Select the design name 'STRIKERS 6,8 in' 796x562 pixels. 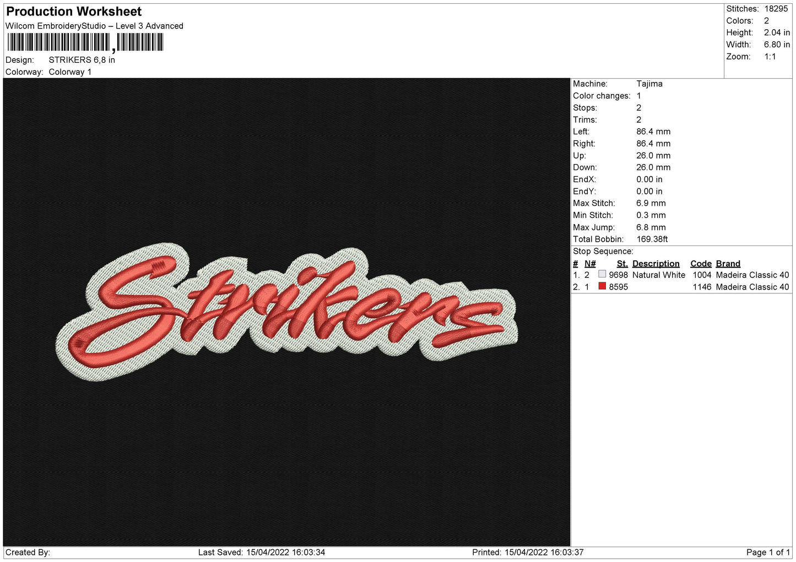[x=82, y=60]
